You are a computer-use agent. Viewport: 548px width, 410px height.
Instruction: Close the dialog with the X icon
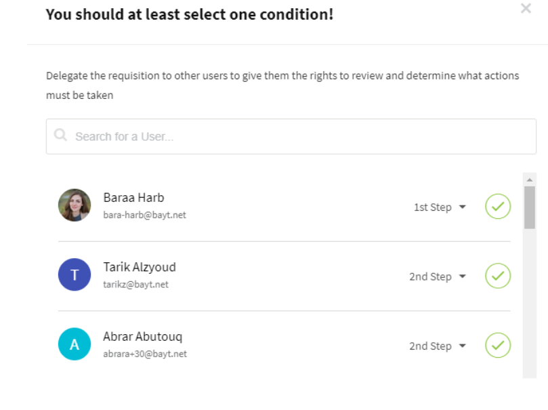click(x=526, y=8)
